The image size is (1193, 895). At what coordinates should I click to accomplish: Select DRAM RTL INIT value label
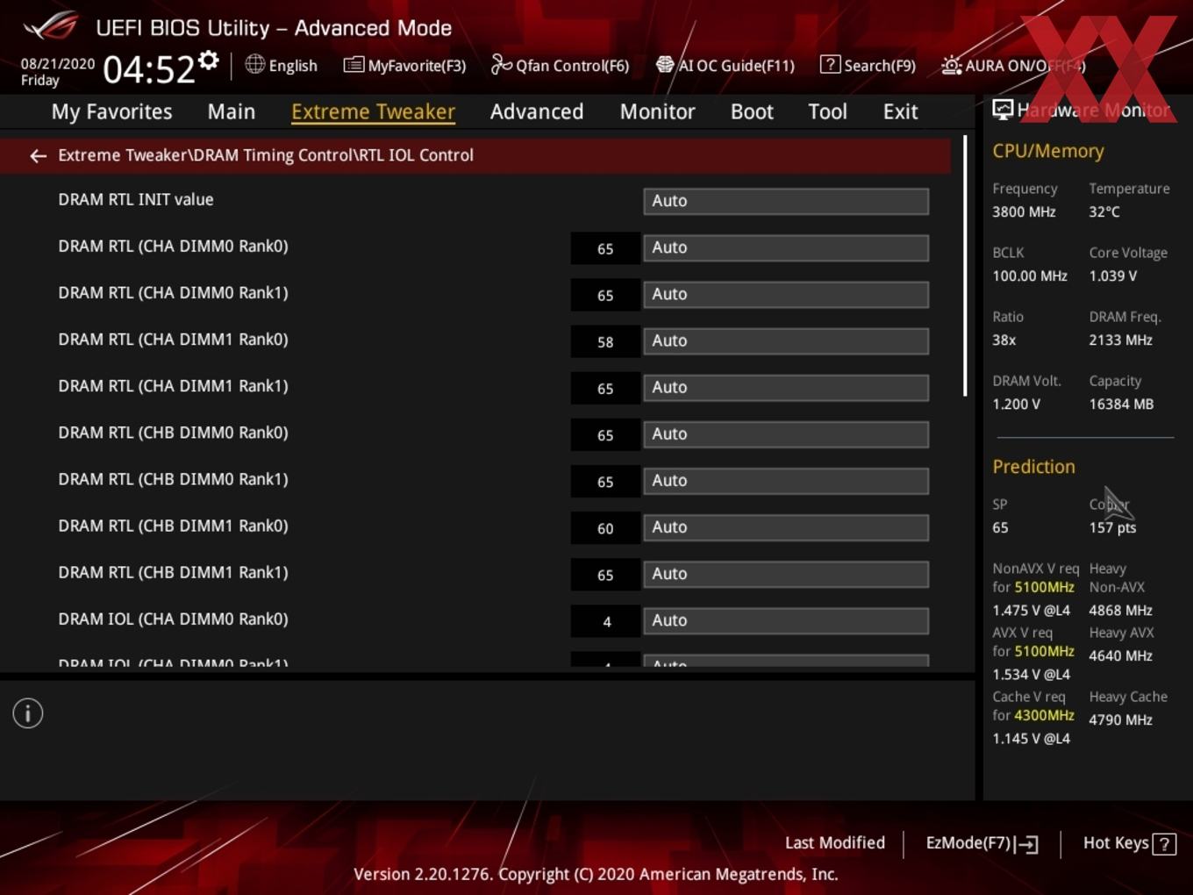click(136, 199)
